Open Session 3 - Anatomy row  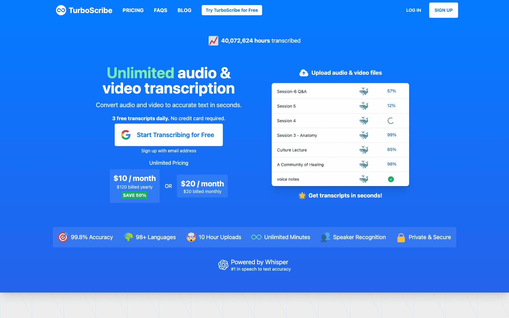[x=340, y=135]
